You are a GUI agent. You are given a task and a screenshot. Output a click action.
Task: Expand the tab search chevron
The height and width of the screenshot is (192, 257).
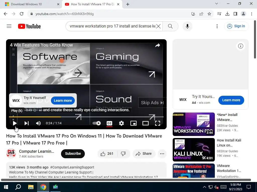click(217, 3)
